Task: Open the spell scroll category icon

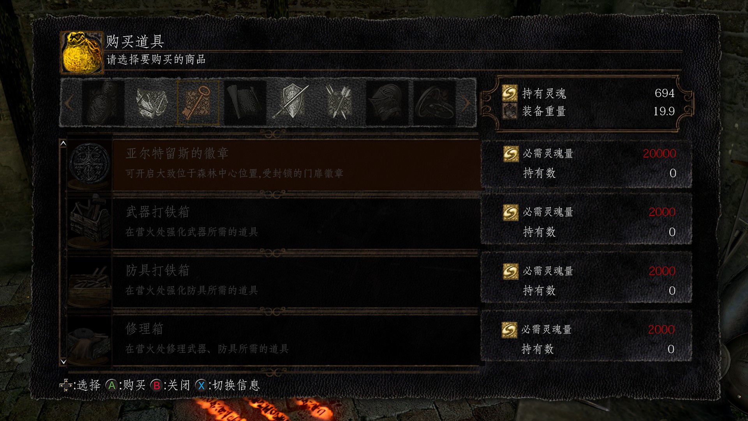Action: (245, 103)
